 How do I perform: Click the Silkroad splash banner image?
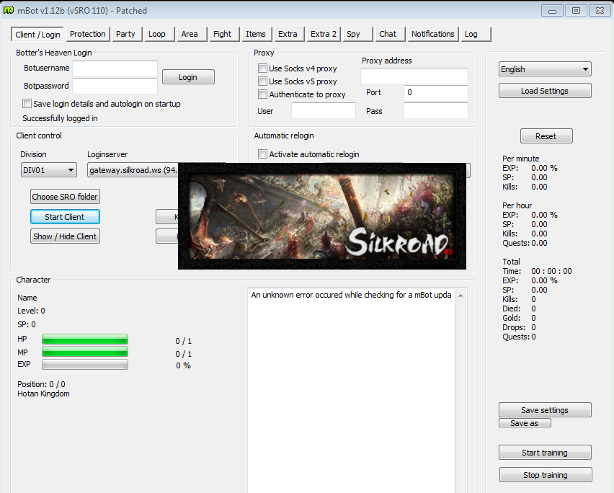[x=322, y=216]
